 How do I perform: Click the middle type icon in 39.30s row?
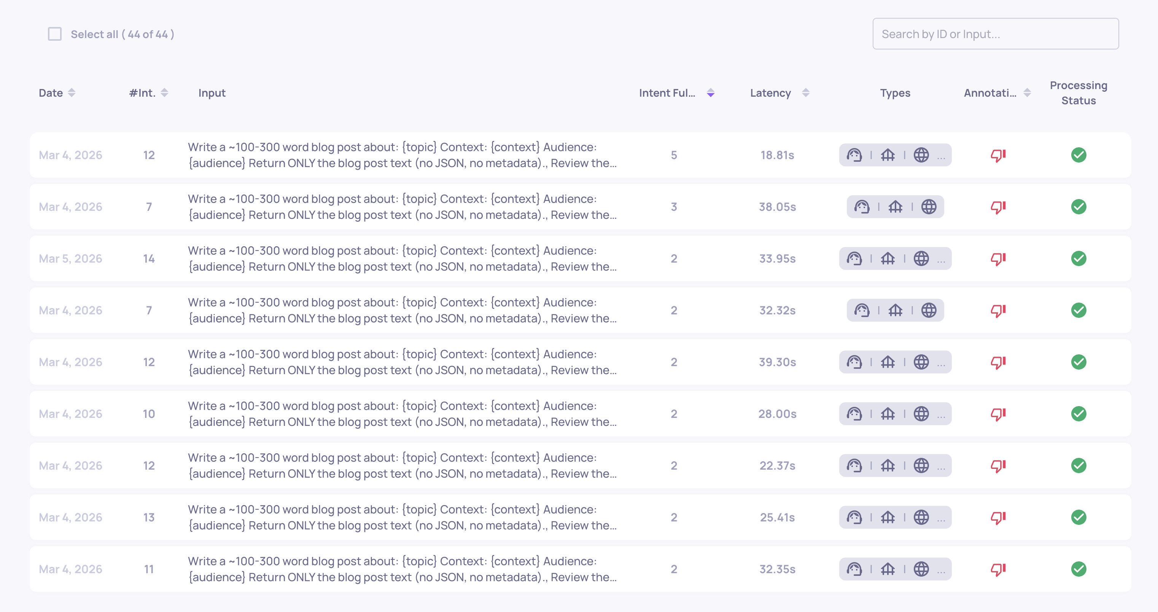[x=888, y=362]
